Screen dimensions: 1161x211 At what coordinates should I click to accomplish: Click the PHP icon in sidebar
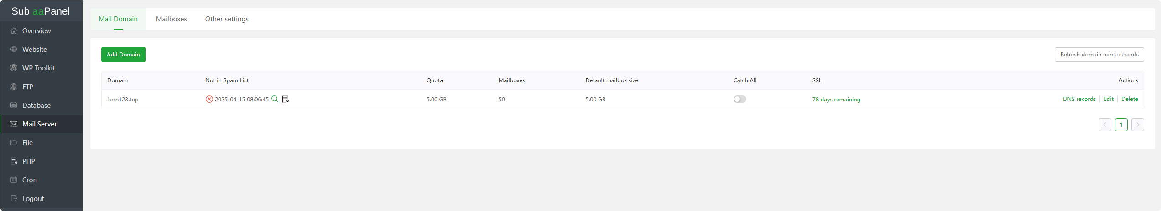click(x=14, y=161)
